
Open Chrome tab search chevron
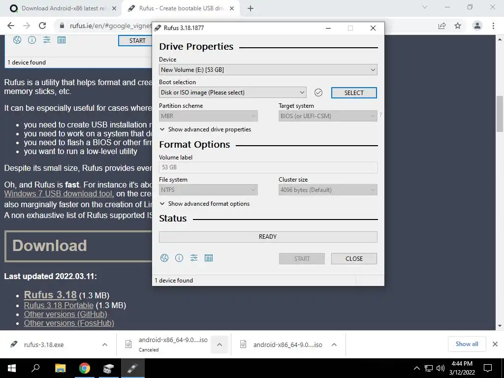point(425,7)
